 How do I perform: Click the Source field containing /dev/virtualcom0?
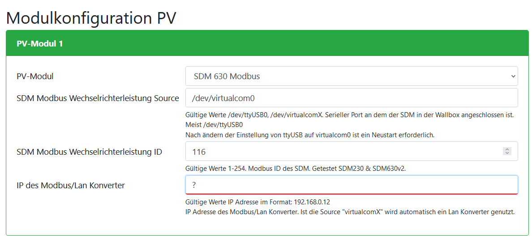pos(352,97)
